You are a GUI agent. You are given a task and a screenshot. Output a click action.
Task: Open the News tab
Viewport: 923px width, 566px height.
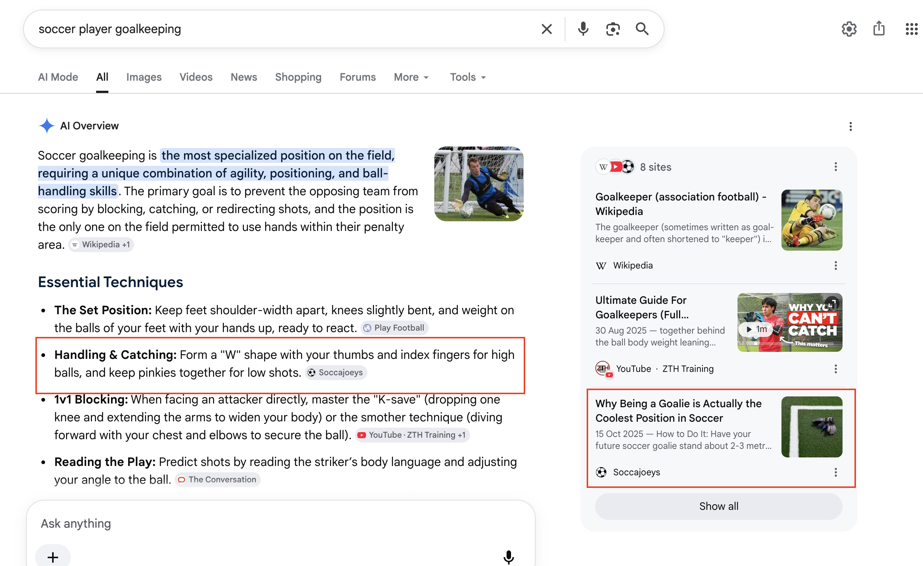[x=244, y=77]
